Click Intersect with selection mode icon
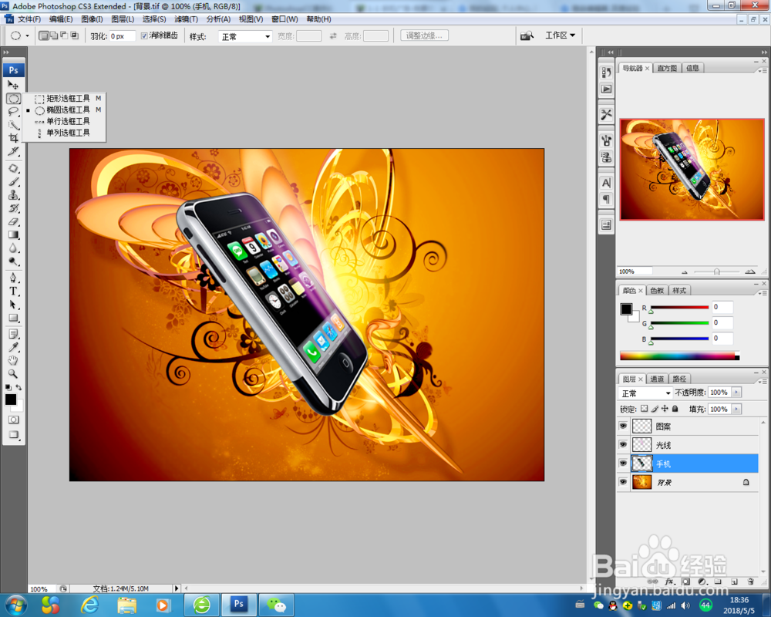The height and width of the screenshot is (617, 771). coord(75,35)
